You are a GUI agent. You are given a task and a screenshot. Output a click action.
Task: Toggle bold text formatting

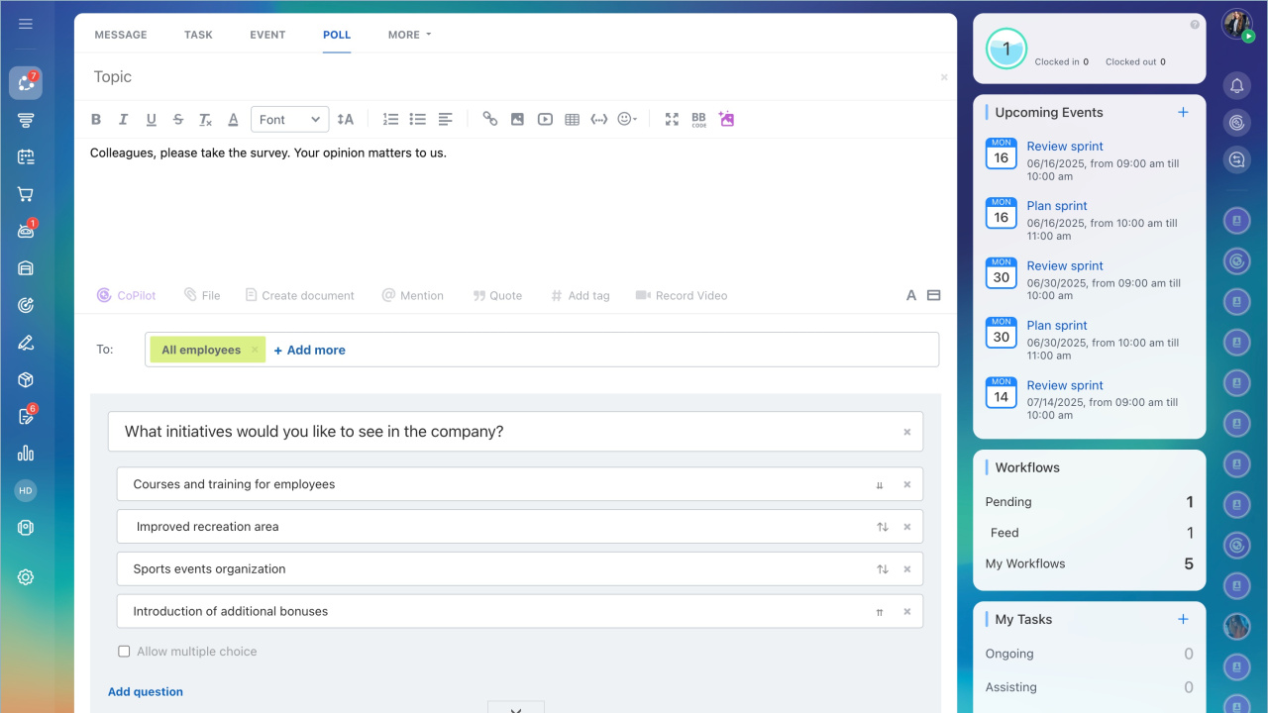click(96, 119)
